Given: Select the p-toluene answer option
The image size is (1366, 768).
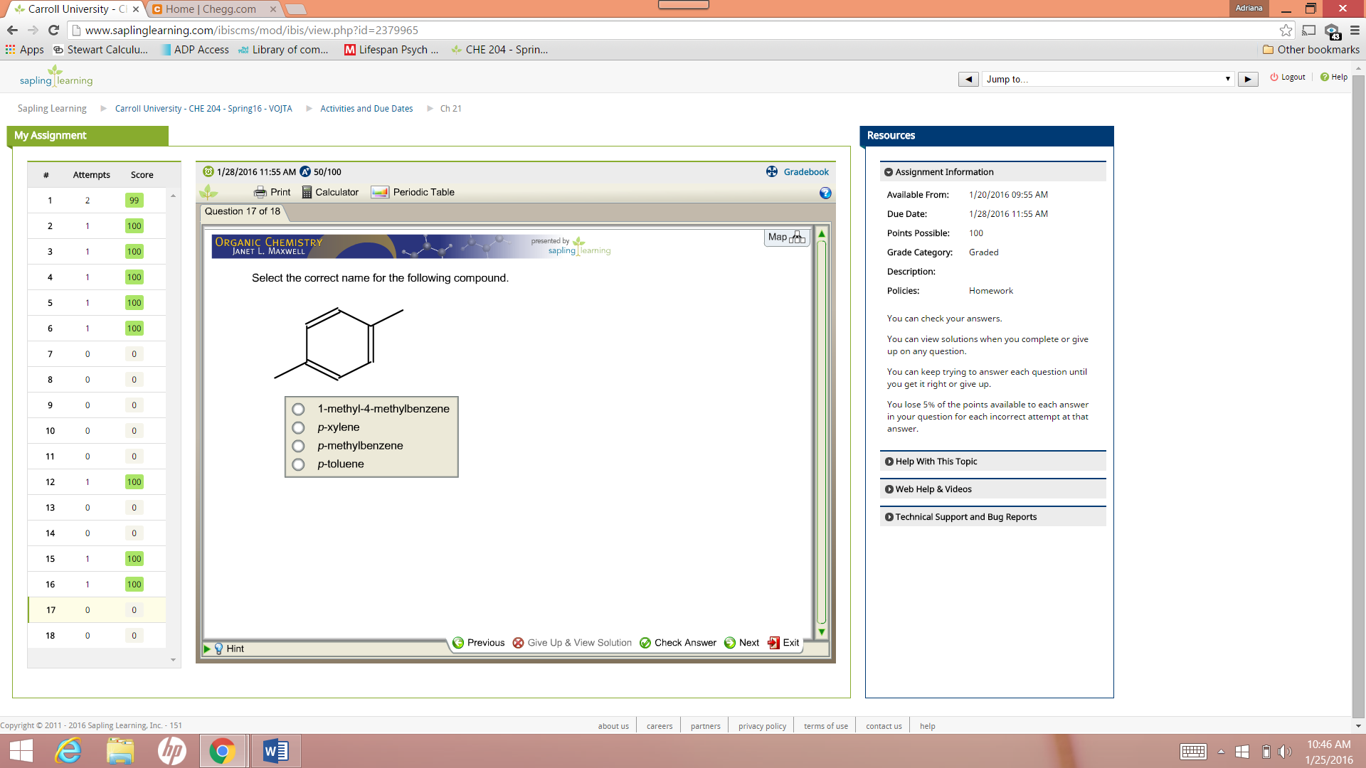Looking at the screenshot, I should pos(298,464).
